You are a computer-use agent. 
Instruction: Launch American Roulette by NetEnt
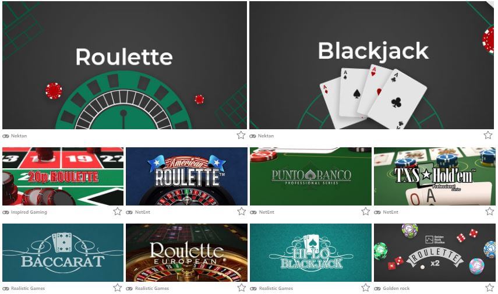click(x=187, y=176)
